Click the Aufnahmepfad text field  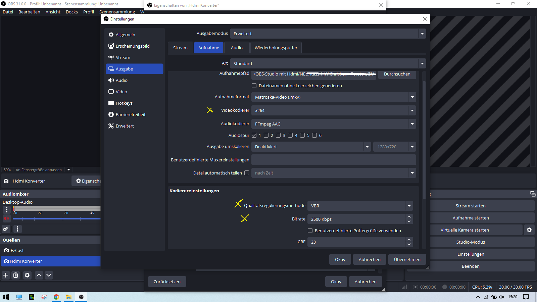pos(314,74)
